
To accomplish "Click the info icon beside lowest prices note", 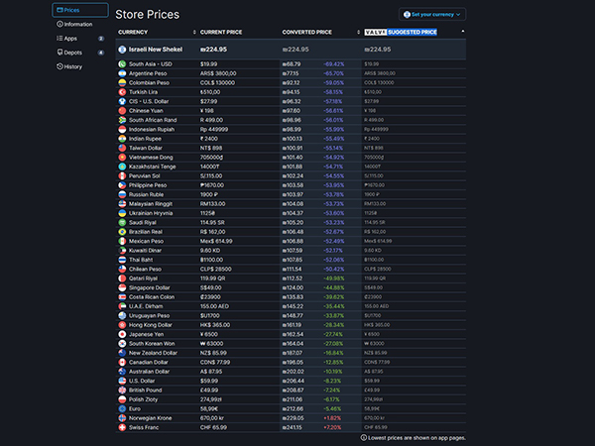I will [363, 438].
